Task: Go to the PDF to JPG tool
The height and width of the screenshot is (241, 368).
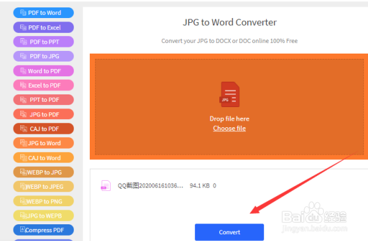Action: pos(44,56)
